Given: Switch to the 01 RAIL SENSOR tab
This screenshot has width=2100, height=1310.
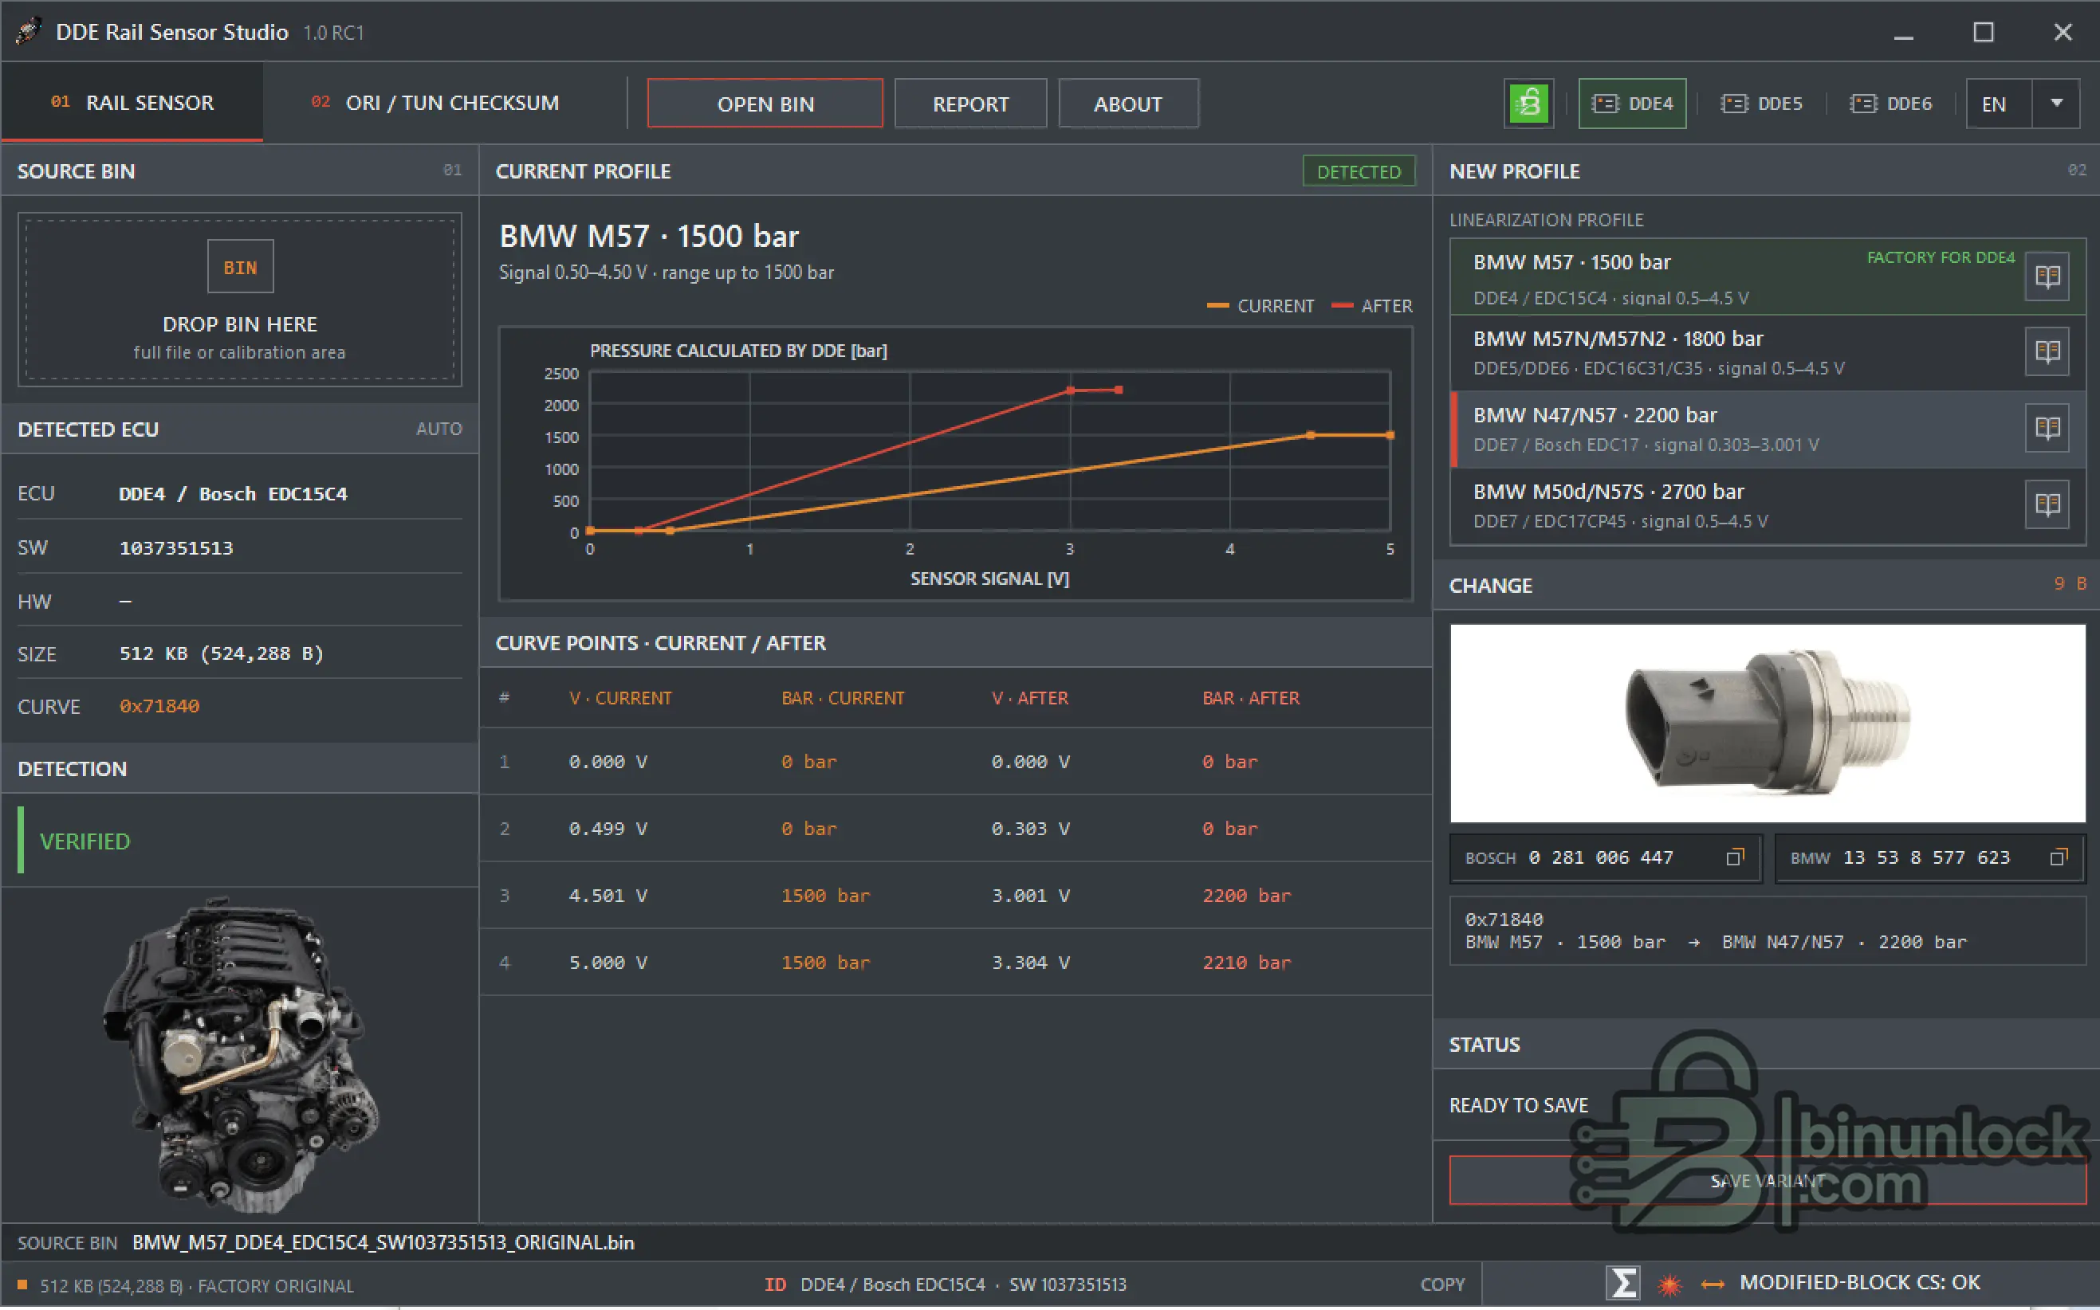Looking at the screenshot, I should click(132, 102).
